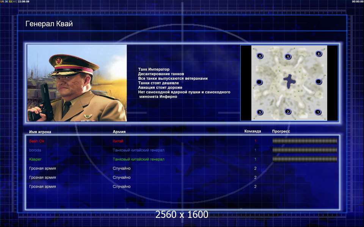Click team number 1 in Kasper row

tap(255, 159)
